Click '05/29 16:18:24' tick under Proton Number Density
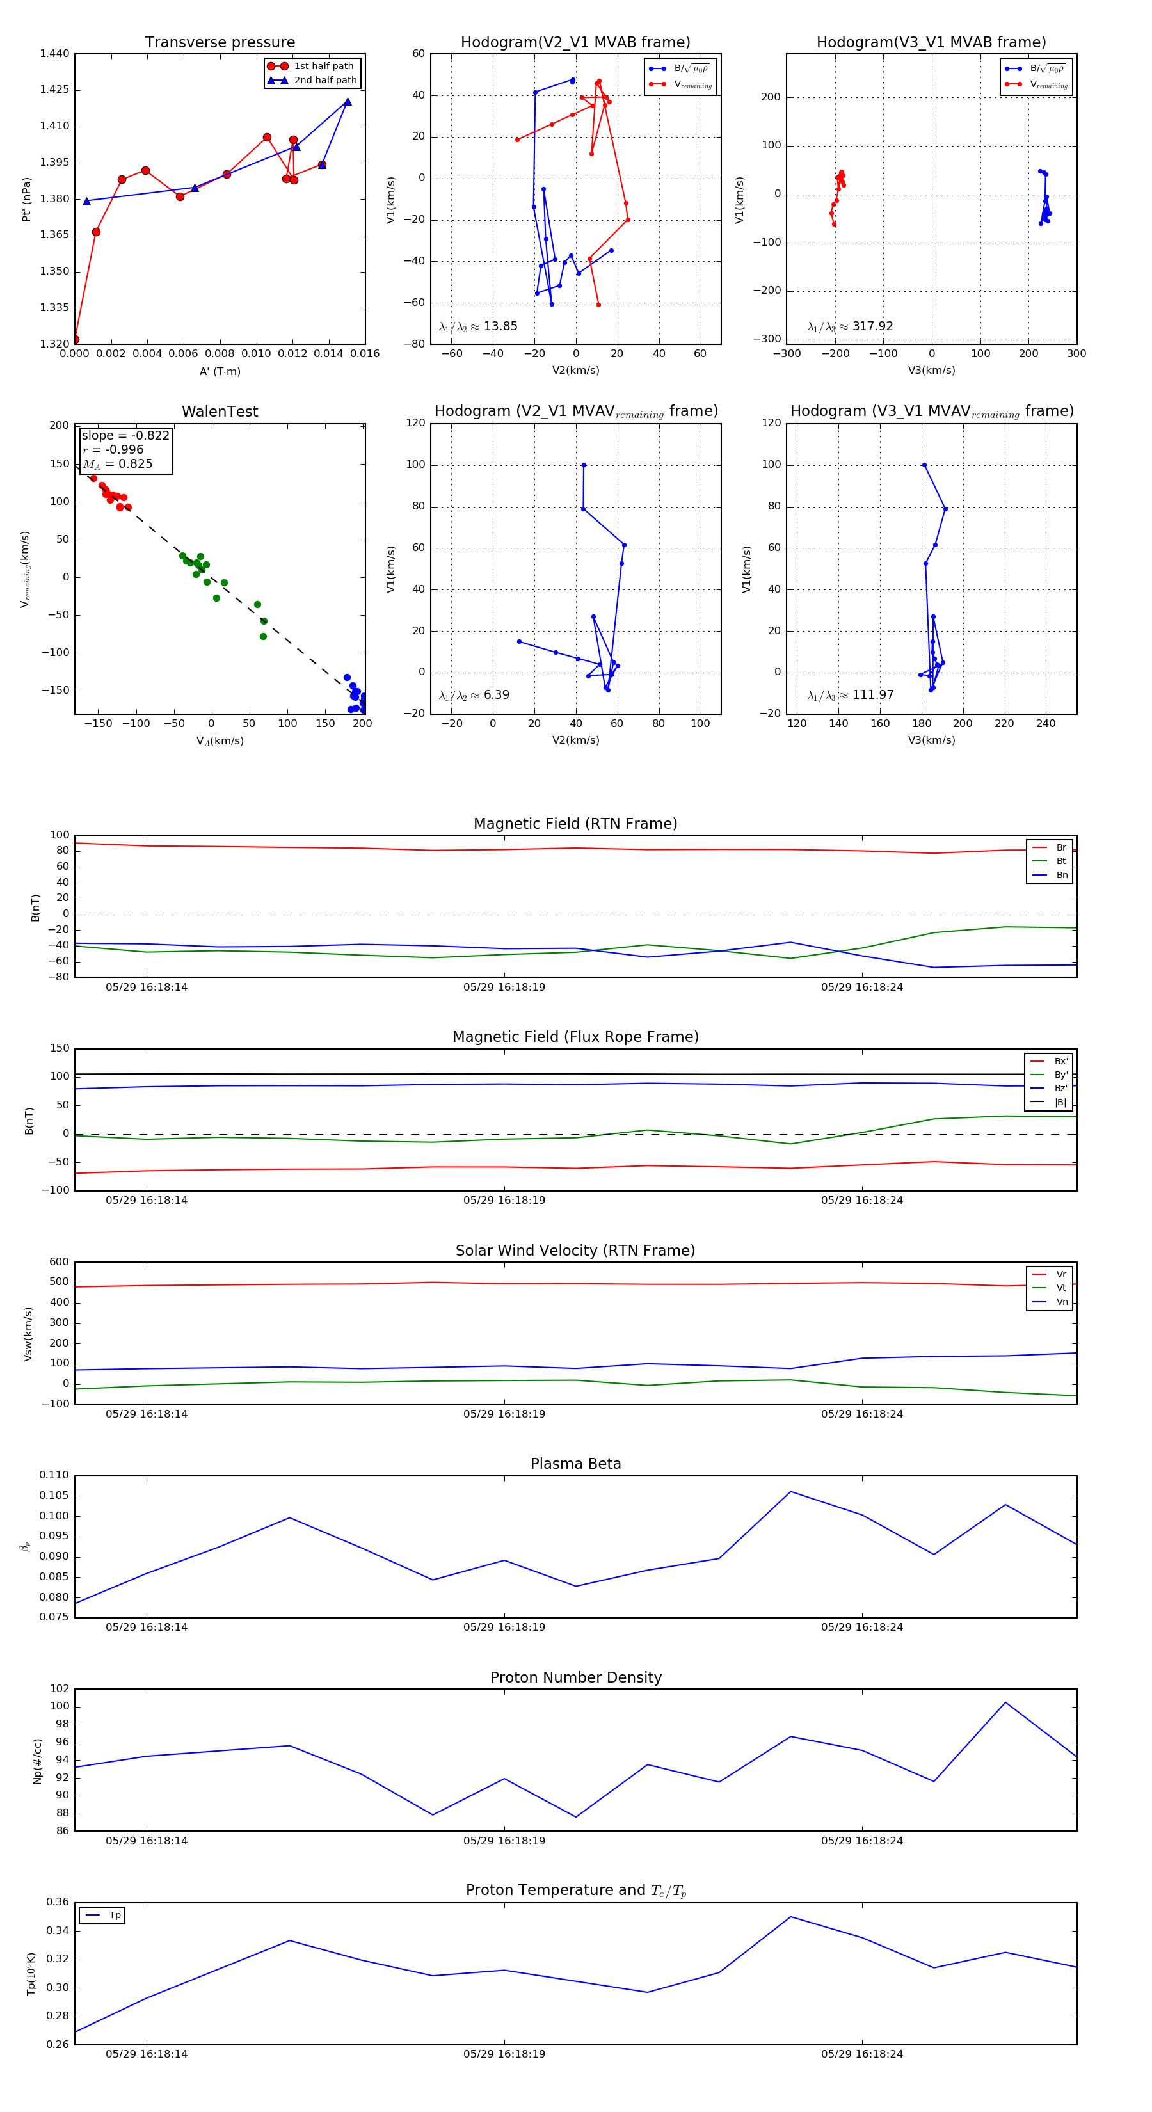 pos(861,1841)
